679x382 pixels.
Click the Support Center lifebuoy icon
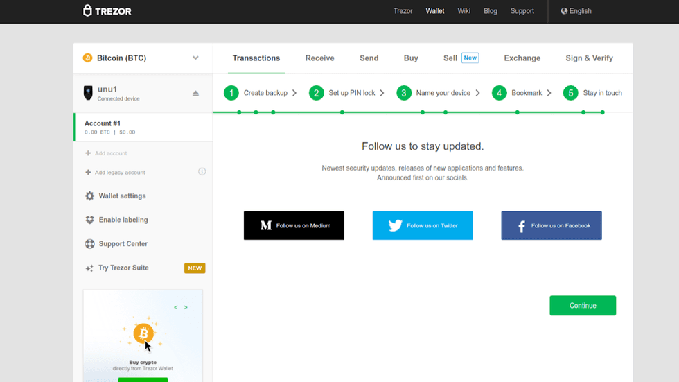tap(89, 244)
